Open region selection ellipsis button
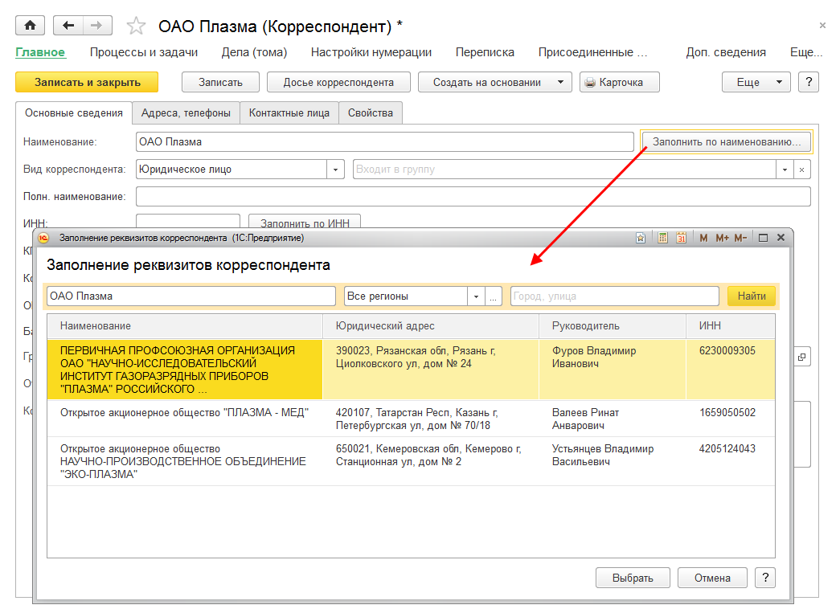 tap(493, 296)
